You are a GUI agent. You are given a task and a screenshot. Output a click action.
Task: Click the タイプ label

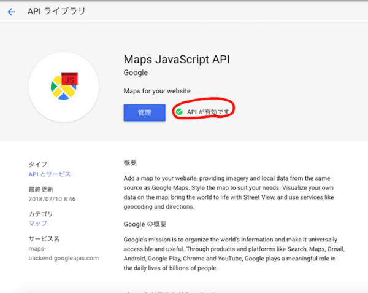[38, 164]
